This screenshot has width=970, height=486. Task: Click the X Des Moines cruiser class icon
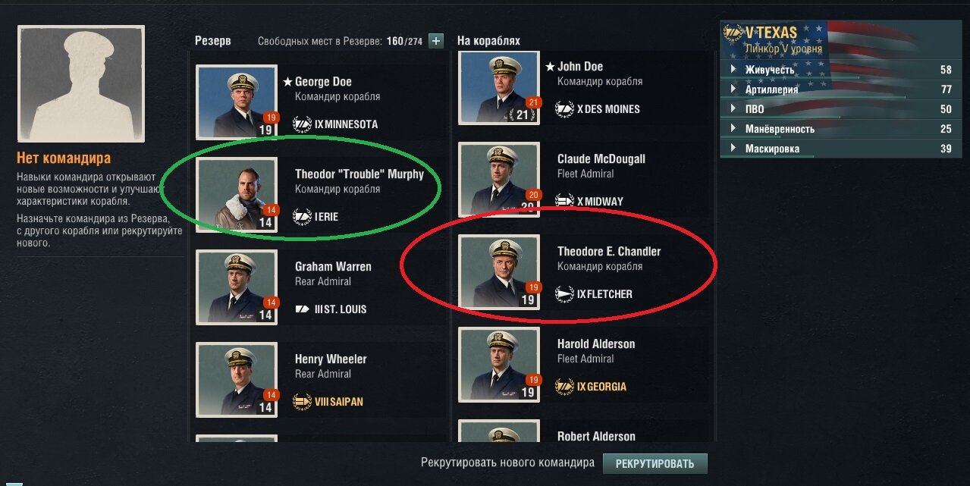click(564, 109)
